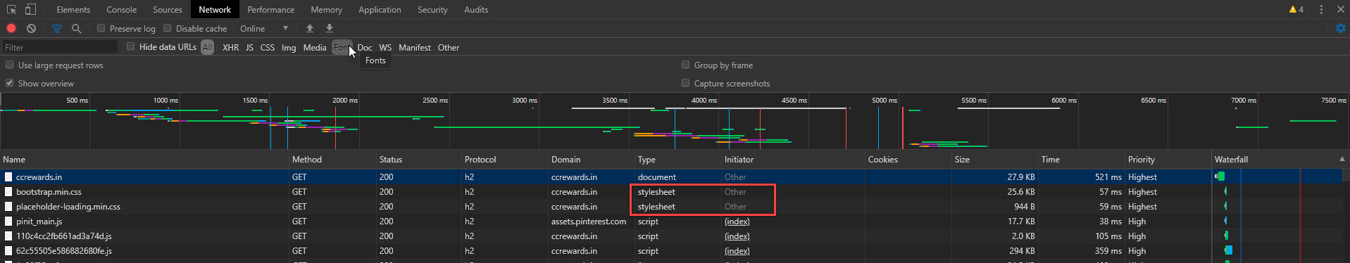Open the Application tab

(380, 10)
